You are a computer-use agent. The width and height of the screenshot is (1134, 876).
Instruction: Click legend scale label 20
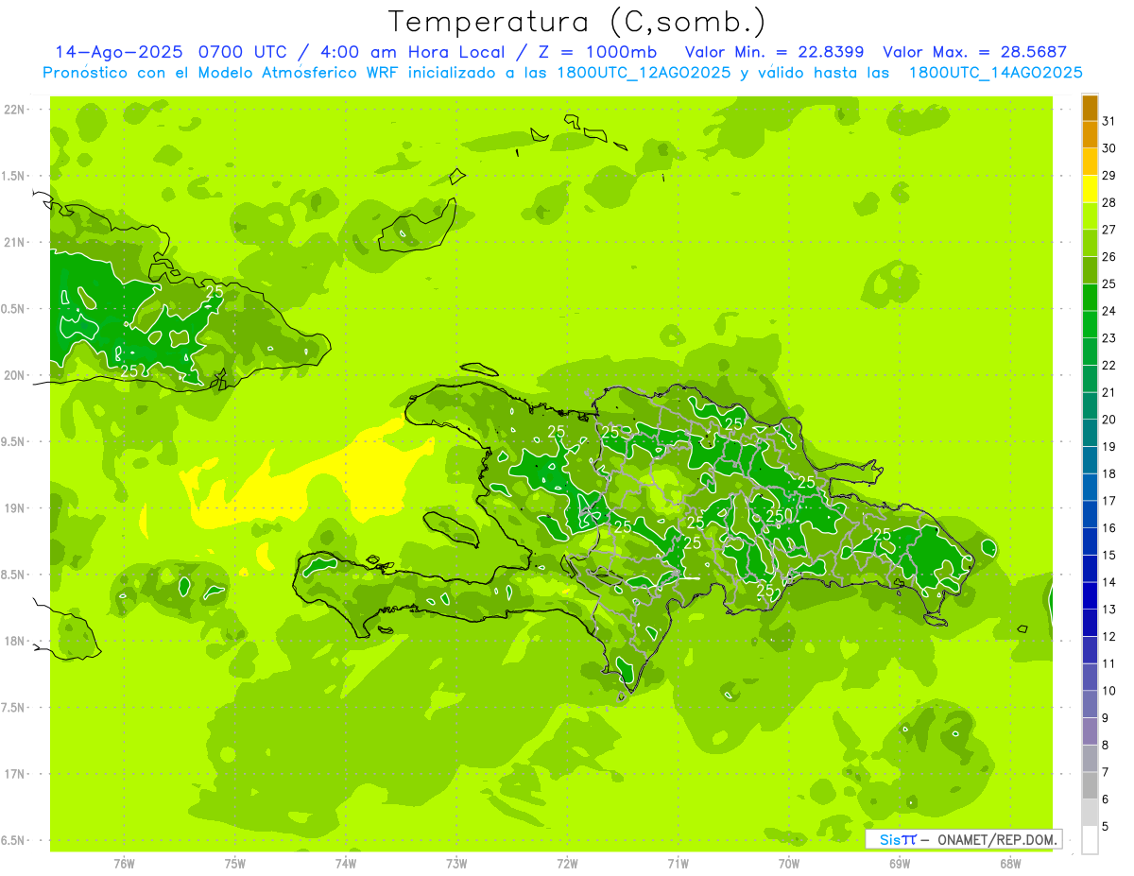[1109, 419]
